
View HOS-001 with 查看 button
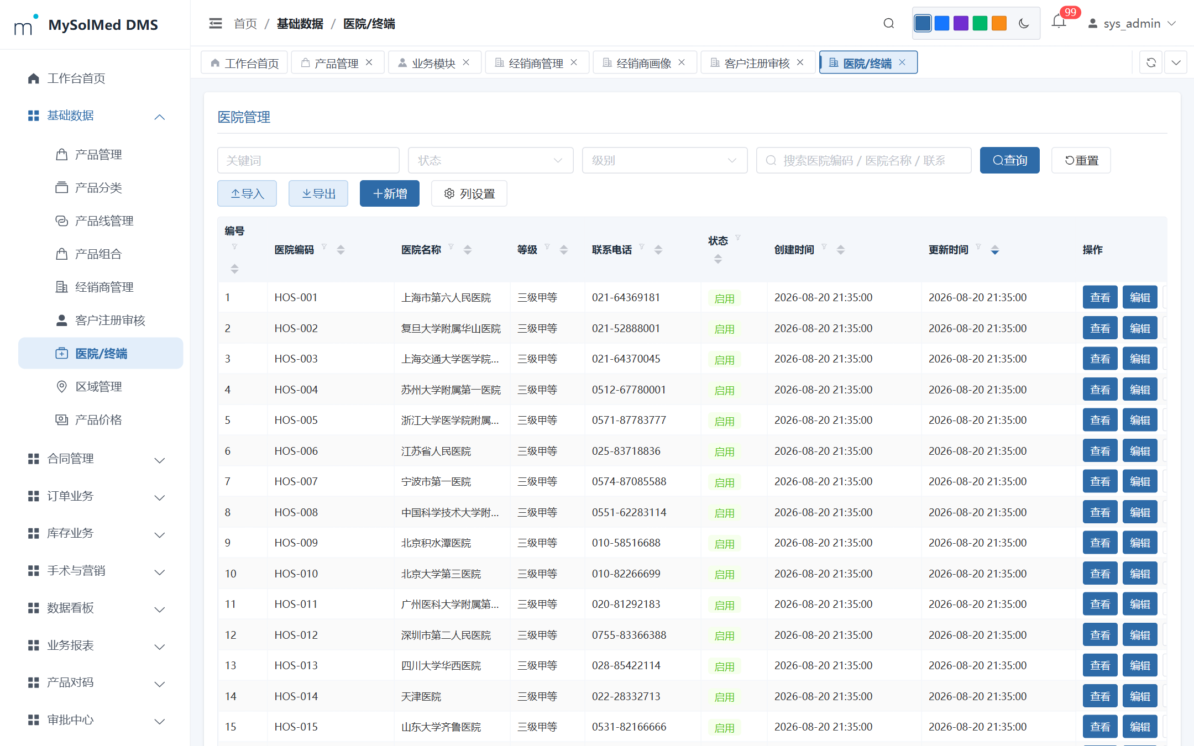pyautogui.click(x=1100, y=297)
